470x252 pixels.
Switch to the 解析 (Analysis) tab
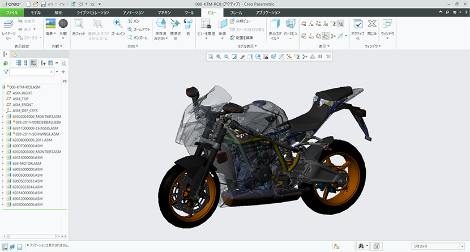pos(58,12)
